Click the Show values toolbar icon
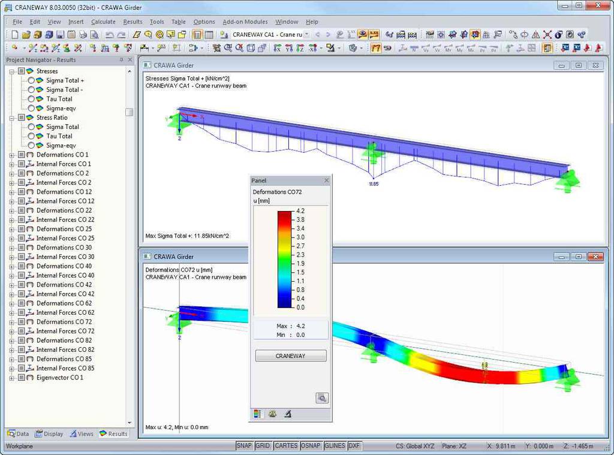The height and width of the screenshot is (455, 614). tap(374, 34)
